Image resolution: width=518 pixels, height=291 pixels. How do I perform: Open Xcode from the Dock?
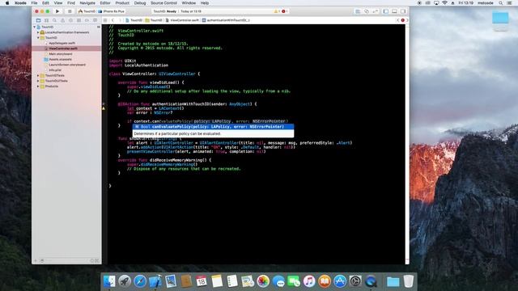[155, 281]
